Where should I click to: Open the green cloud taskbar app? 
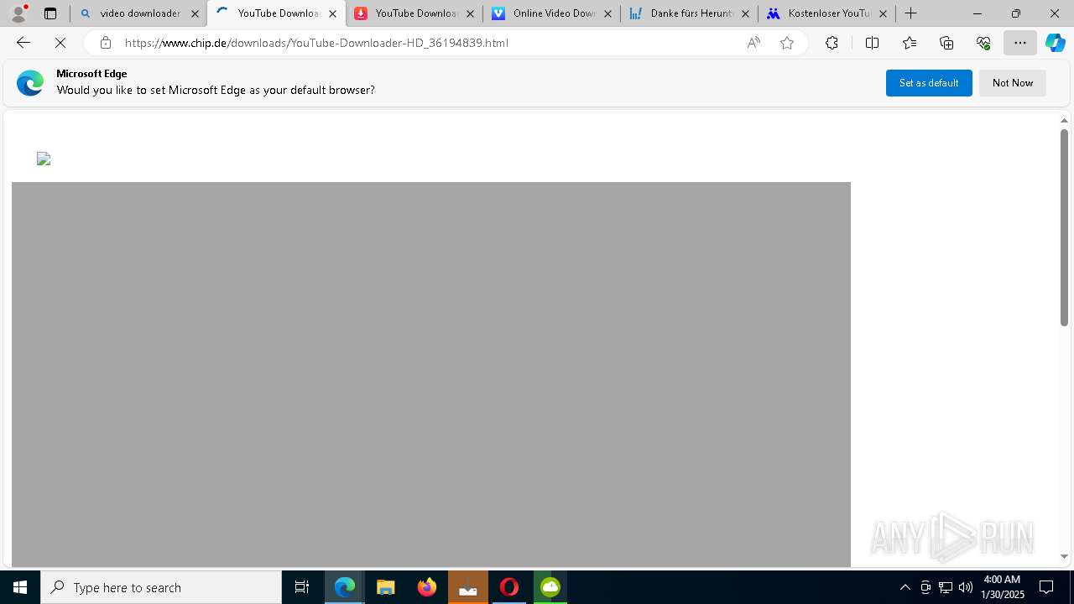click(550, 587)
